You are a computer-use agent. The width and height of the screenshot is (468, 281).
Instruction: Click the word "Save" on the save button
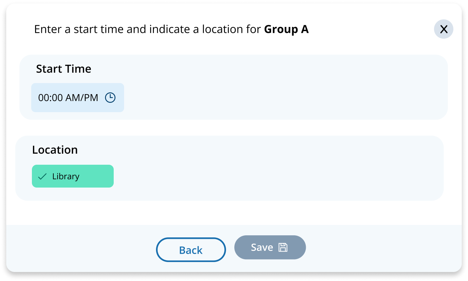point(262,247)
